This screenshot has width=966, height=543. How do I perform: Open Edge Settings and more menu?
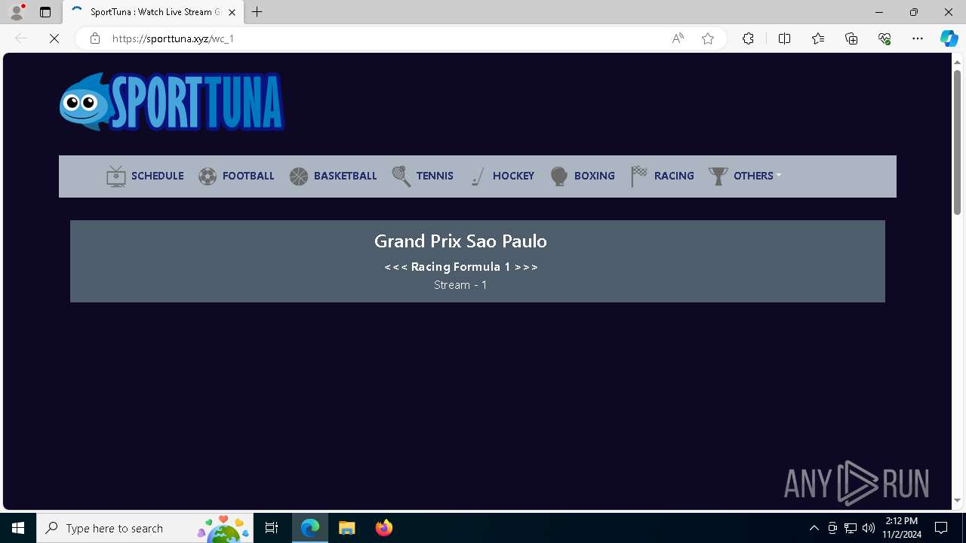[x=918, y=38]
